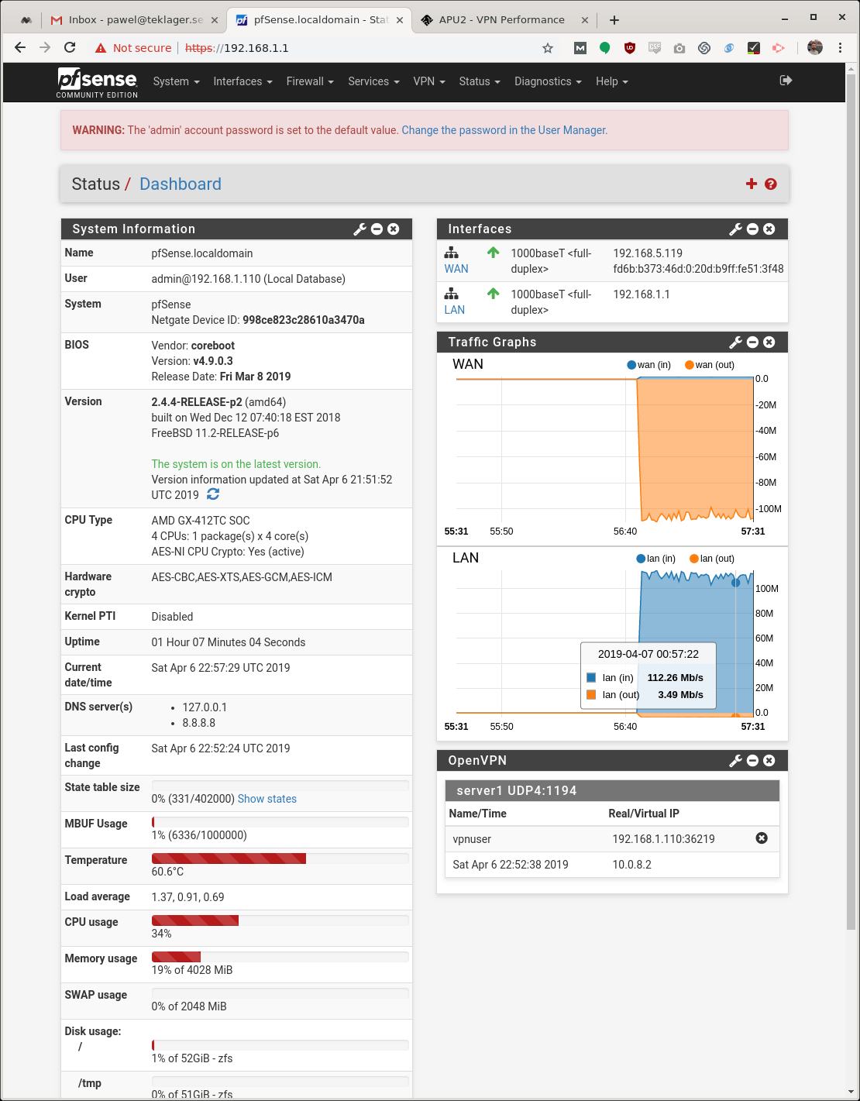Close the pfSense.localdomain tab

(400, 20)
